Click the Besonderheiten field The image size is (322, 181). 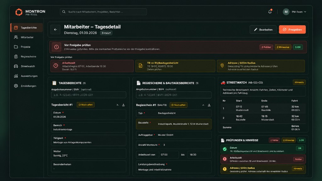(89, 167)
